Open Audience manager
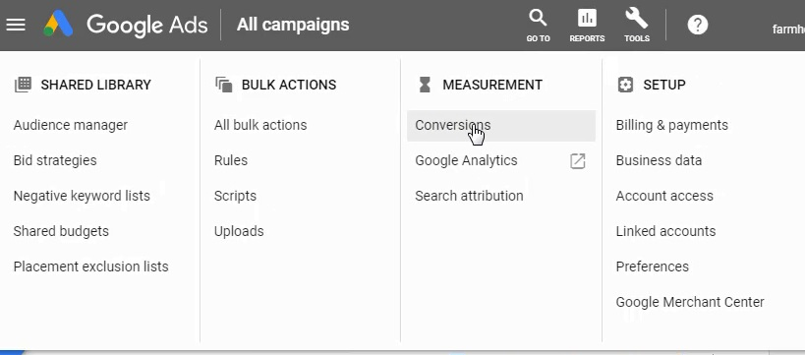The height and width of the screenshot is (355, 805). 71,125
